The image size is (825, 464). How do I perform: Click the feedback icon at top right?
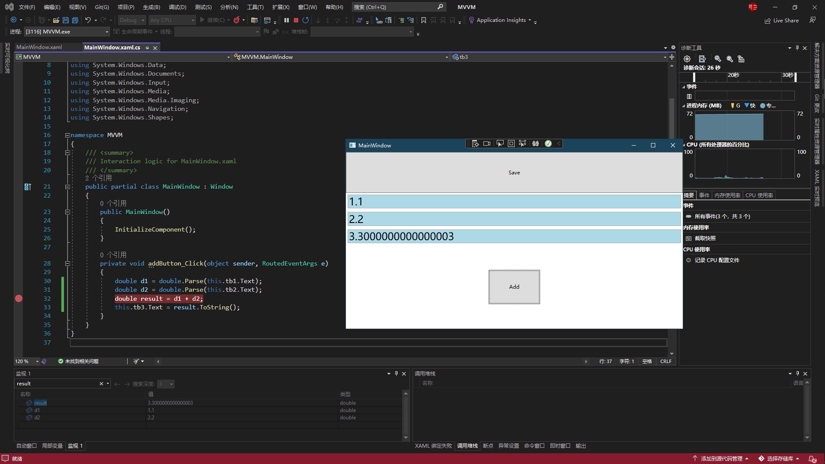pos(813,20)
